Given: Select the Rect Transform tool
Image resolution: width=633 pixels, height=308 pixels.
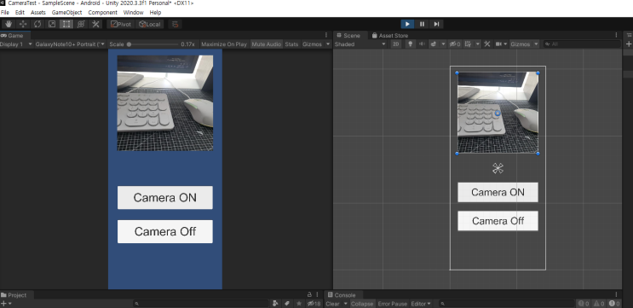Looking at the screenshot, I should click(66, 24).
